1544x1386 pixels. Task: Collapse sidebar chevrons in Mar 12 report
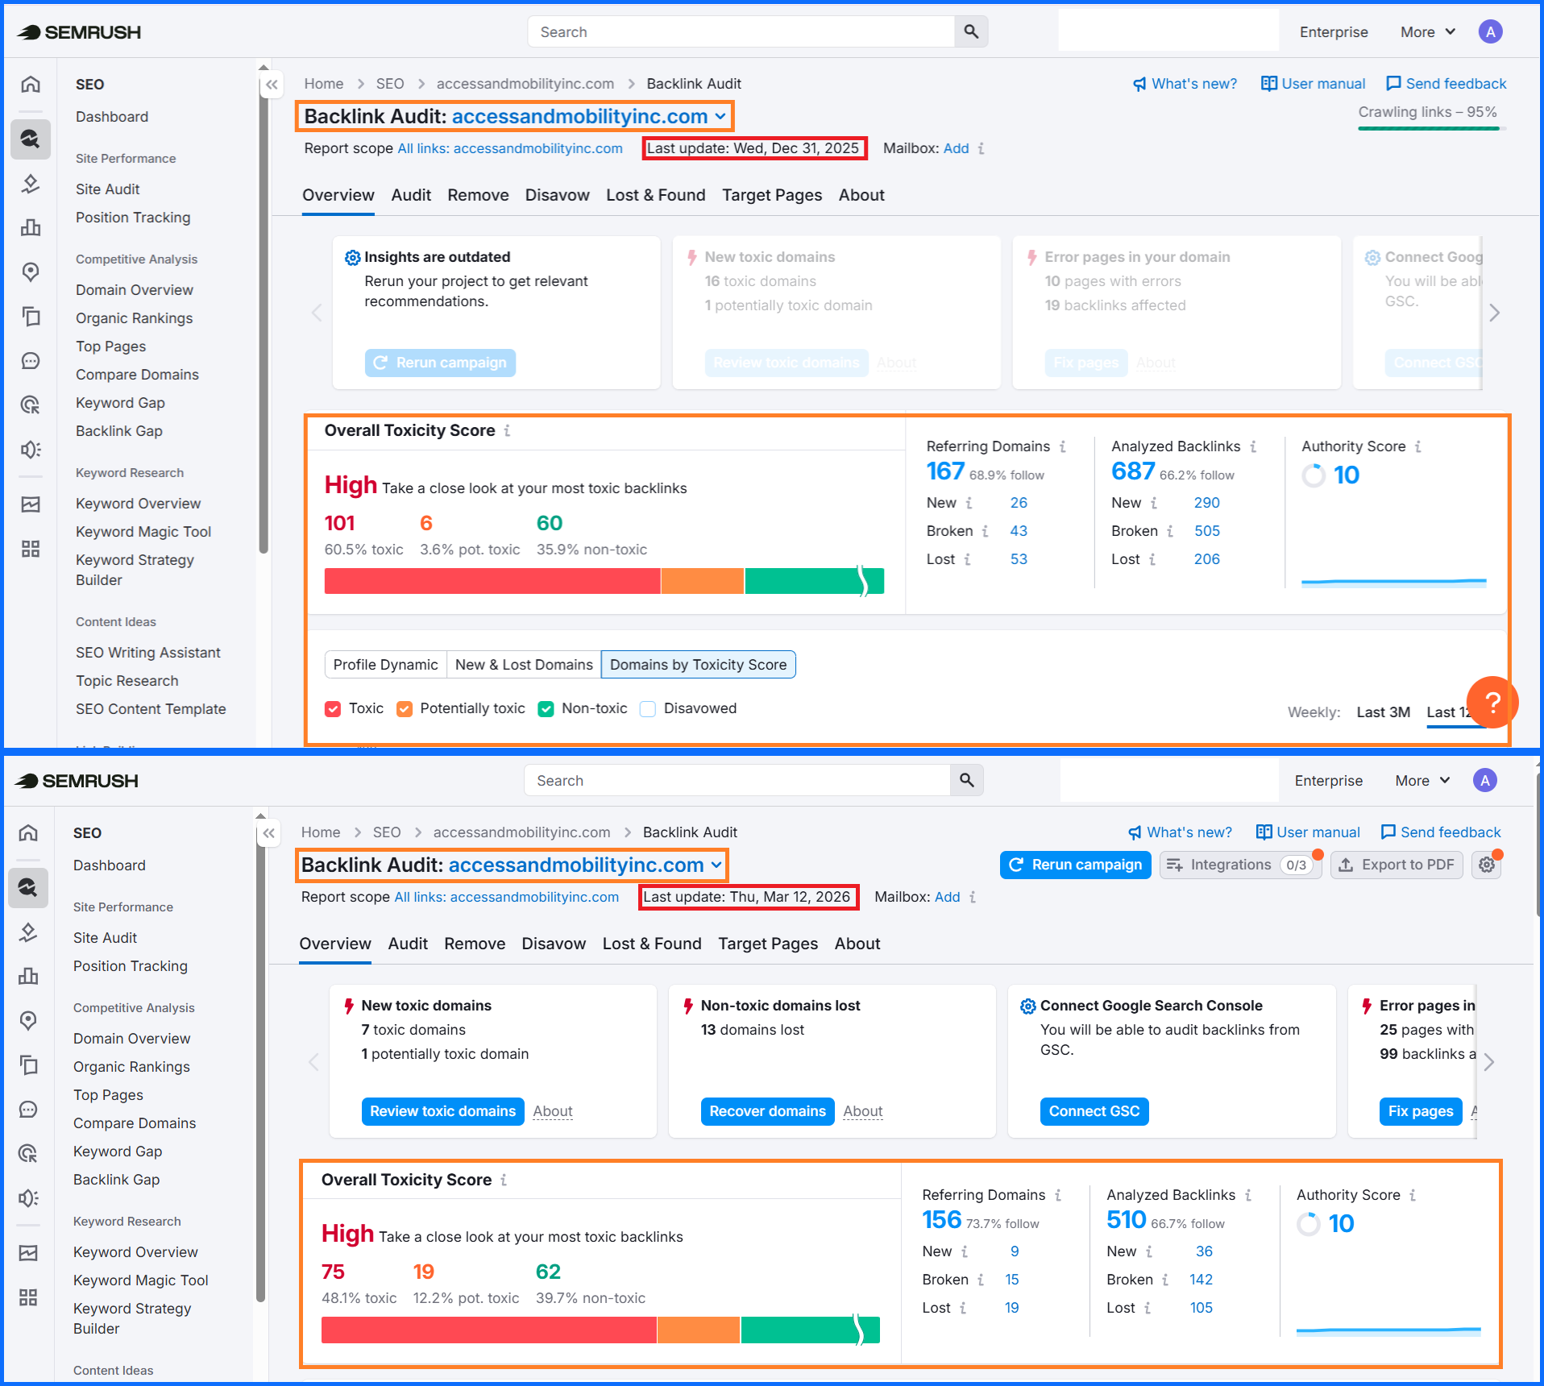coord(269,832)
